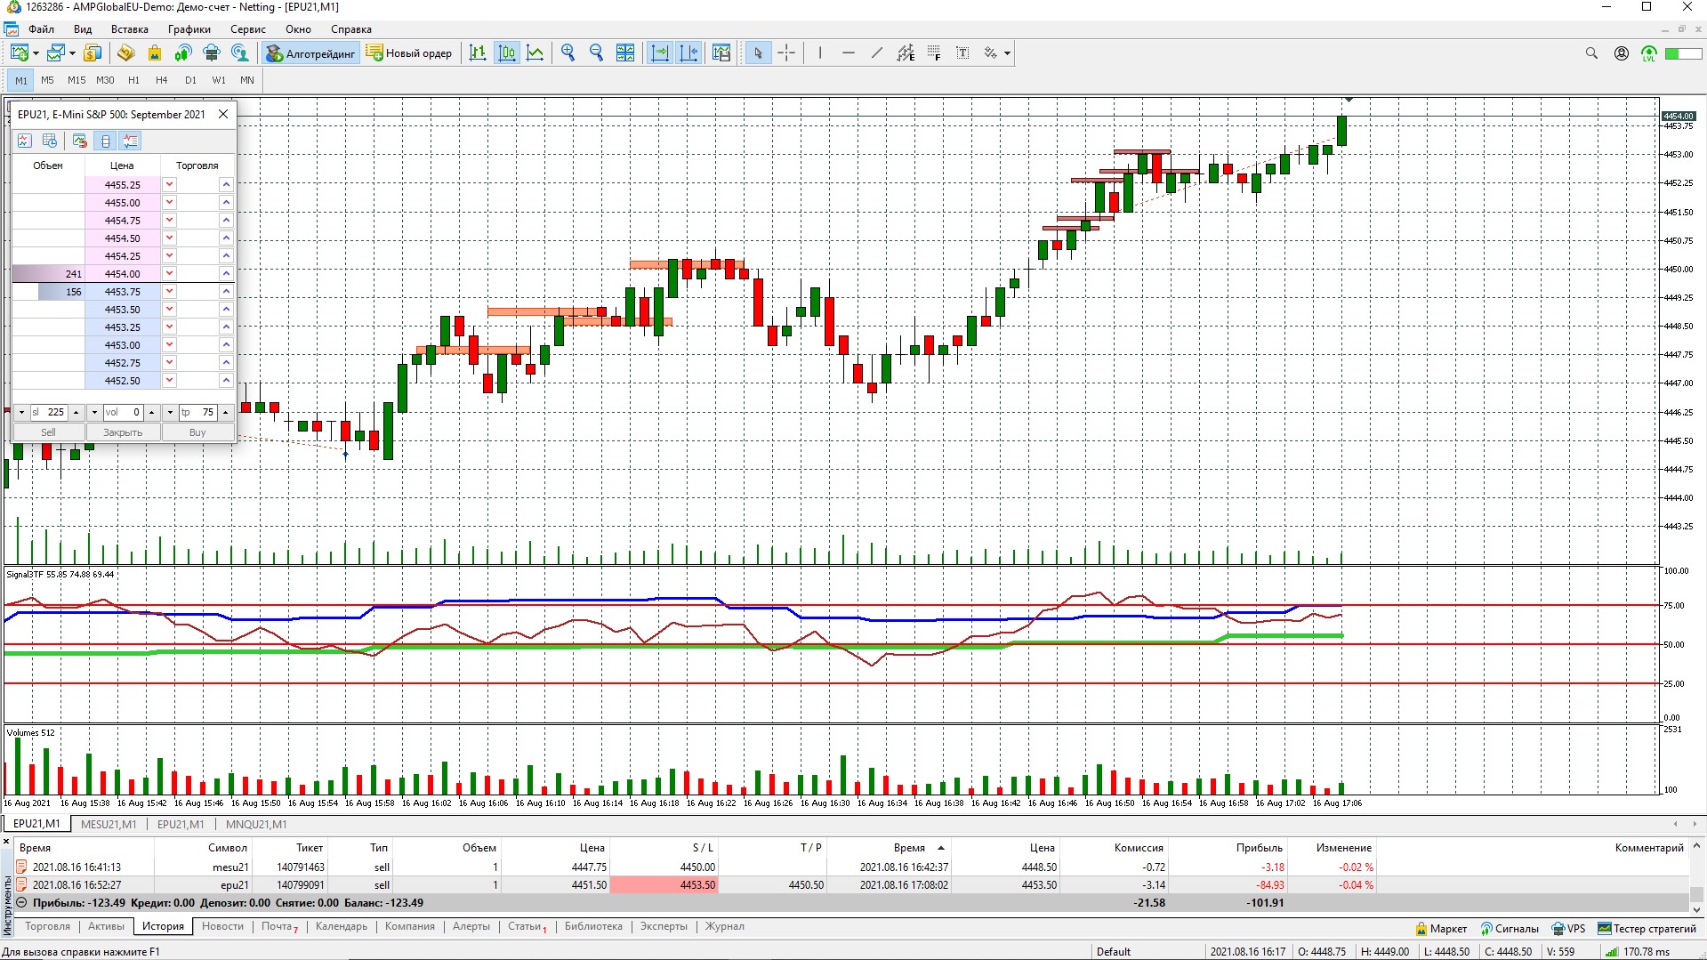Click the Buy button in depth of market
The width and height of the screenshot is (1707, 960).
[197, 432]
